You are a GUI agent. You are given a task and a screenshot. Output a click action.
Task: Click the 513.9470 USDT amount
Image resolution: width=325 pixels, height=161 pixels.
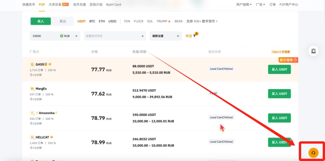coord(144,91)
